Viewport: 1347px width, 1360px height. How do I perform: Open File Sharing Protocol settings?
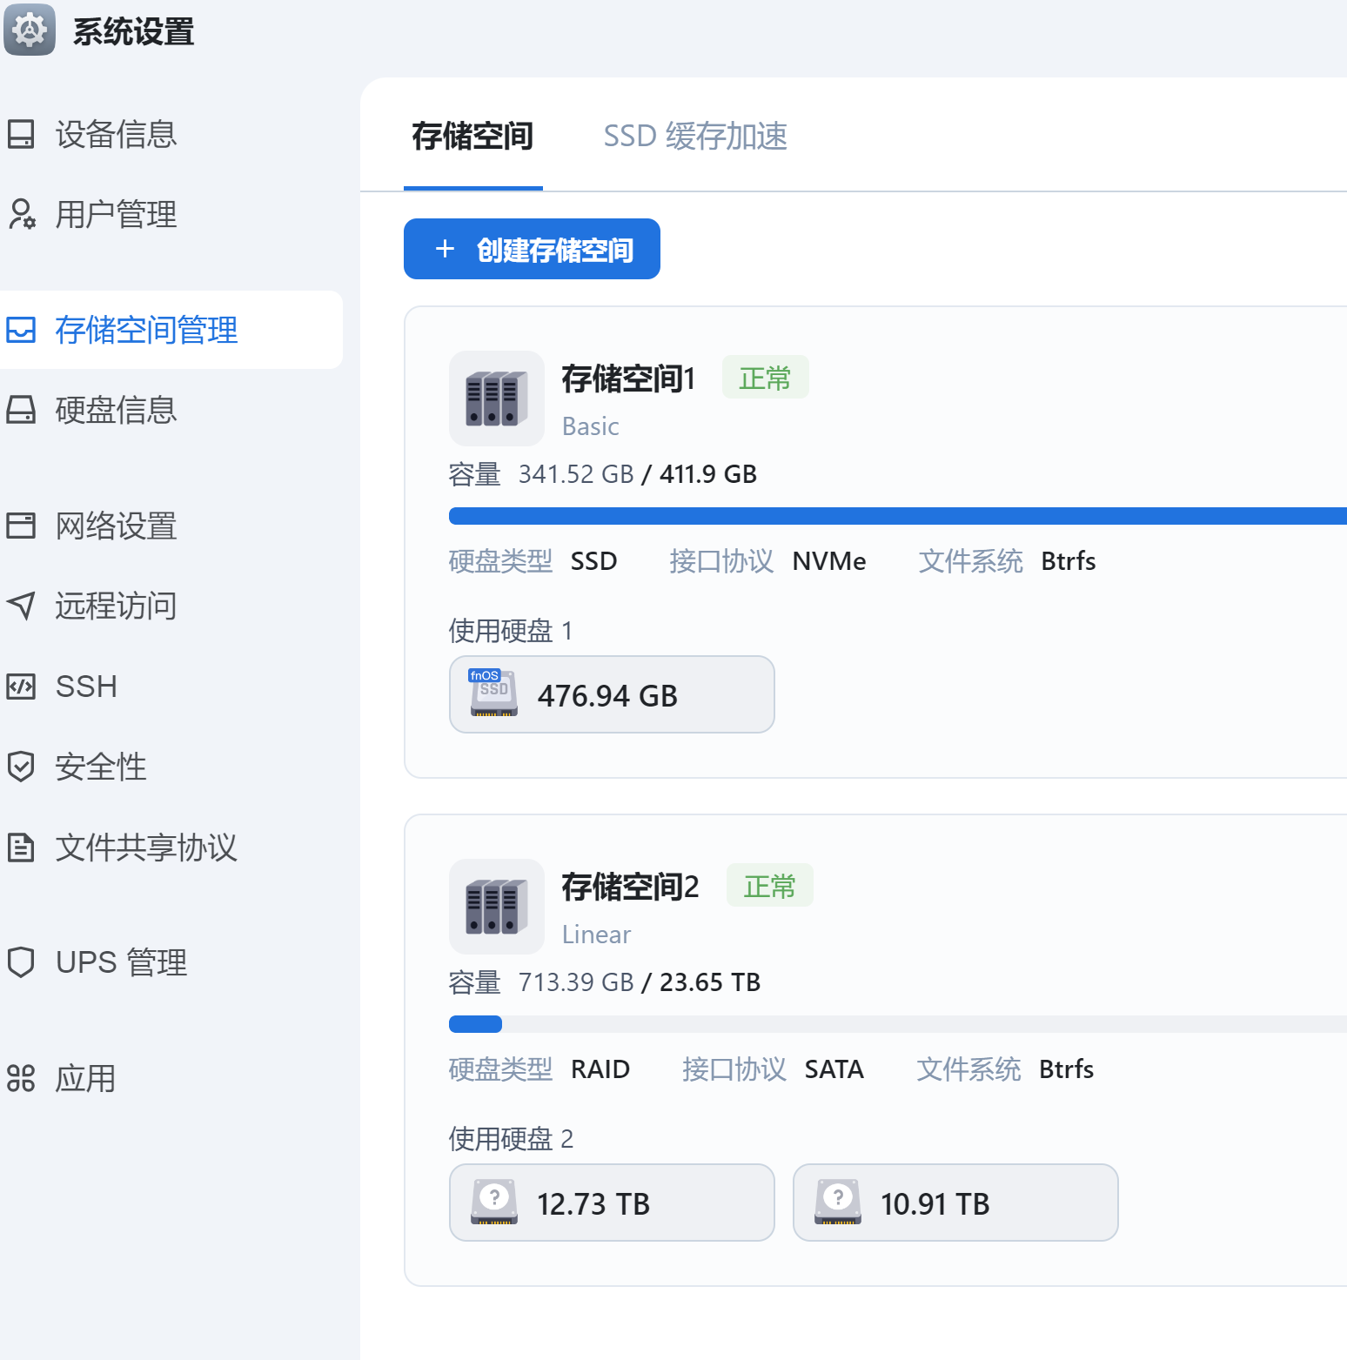[x=145, y=847]
